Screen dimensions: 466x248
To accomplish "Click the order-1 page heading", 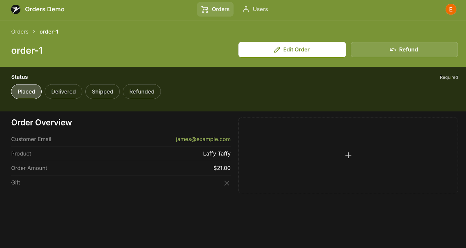I will pos(27,51).
